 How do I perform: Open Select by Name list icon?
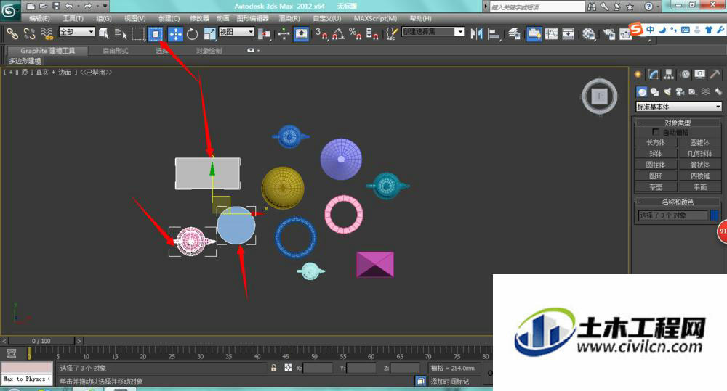pyautogui.click(x=121, y=33)
